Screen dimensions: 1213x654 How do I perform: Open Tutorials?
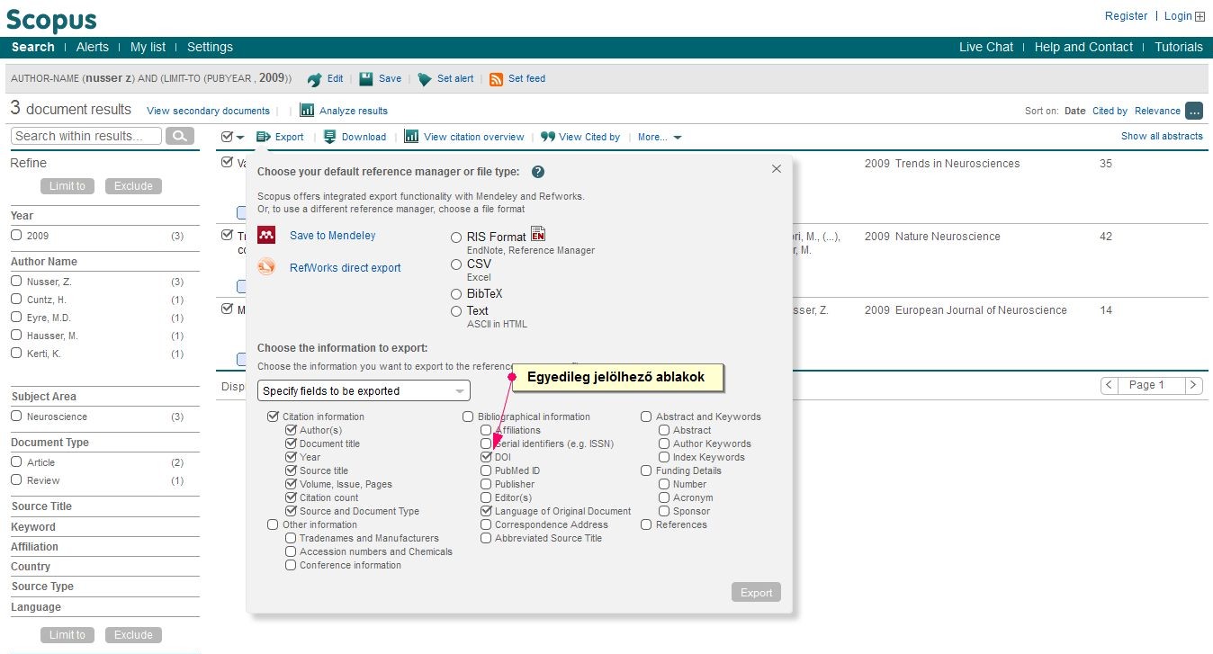1179,47
